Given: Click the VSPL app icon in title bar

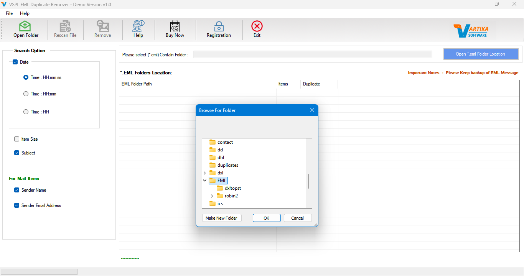Looking at the screenshot, I should (x=4, y=4).
